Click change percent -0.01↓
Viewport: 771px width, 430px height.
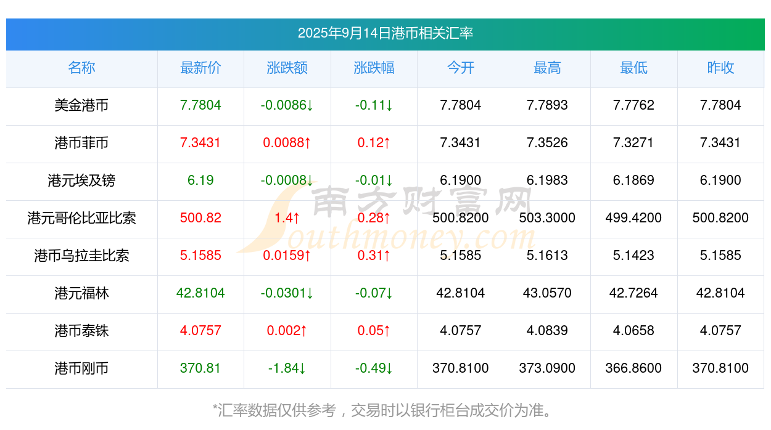(374, 181)
